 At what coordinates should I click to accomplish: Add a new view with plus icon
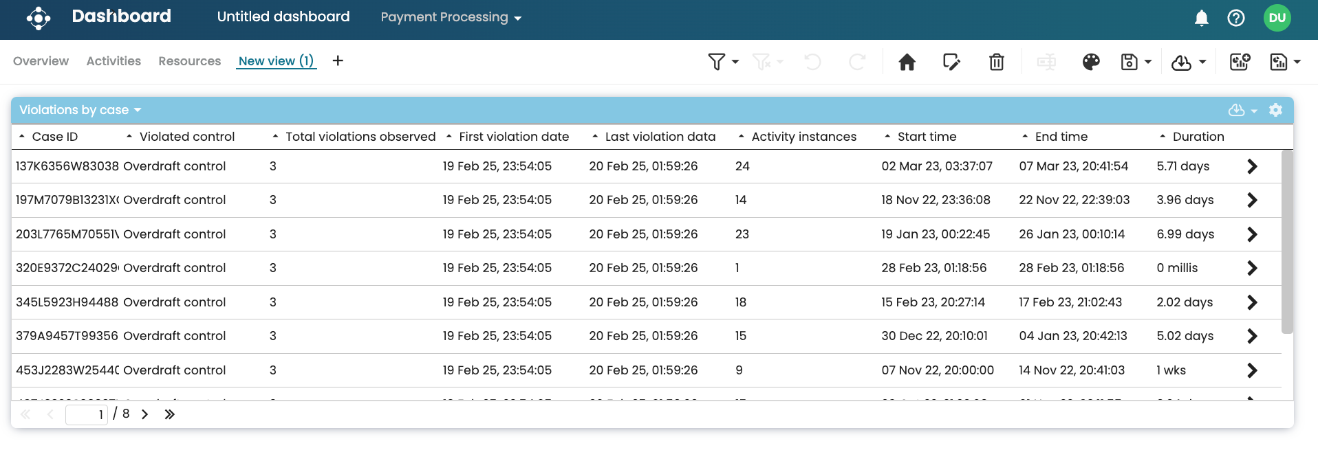pyautogui.click(x=338, y=61)
